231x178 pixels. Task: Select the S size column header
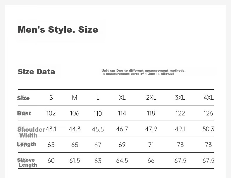(x=51, y=98)
